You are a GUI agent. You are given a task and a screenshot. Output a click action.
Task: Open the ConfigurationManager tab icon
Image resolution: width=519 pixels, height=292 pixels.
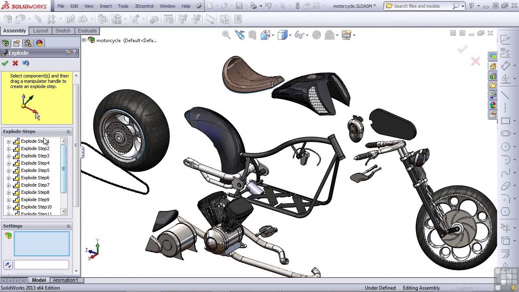coord(28,43)
